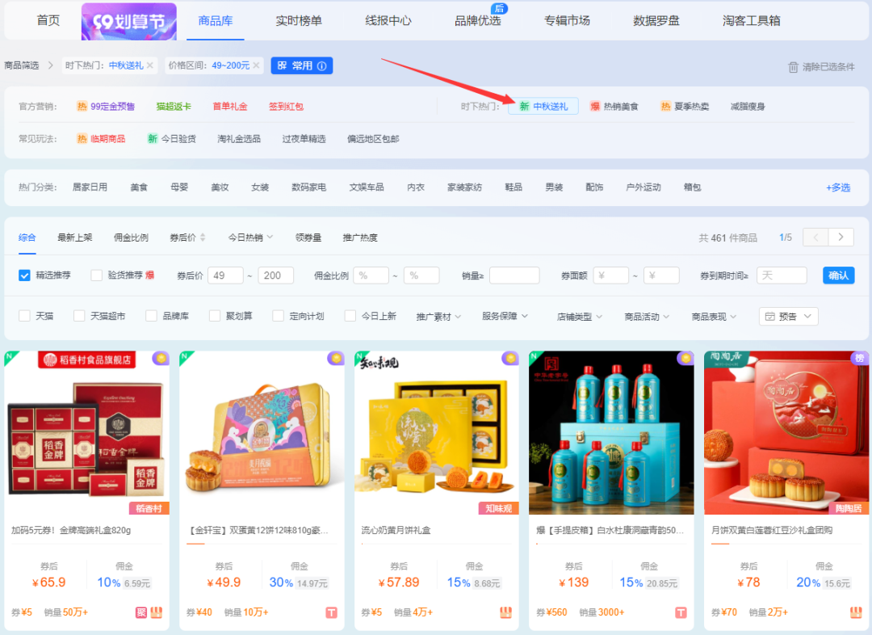Open the 服务保障 dropdown
The image size is (872, 635).
(x=505, y=316)
